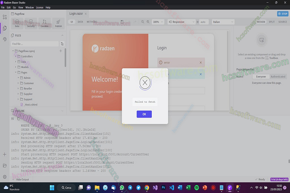Click the wrap lines icon in output panel
Viewport: 290px width, 193px height.
point(12,119)
